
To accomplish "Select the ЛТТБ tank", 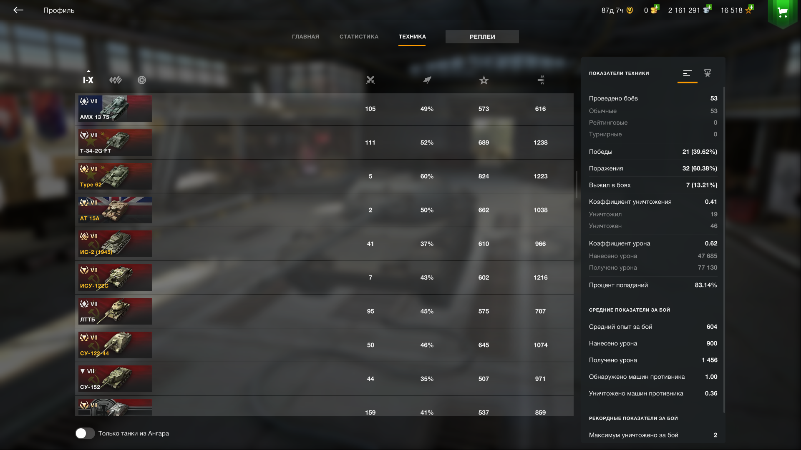I will coord(324,311).
